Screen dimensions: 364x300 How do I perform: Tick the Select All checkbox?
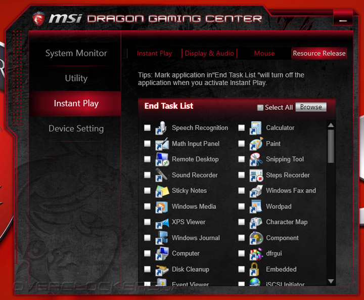point(260,108)
